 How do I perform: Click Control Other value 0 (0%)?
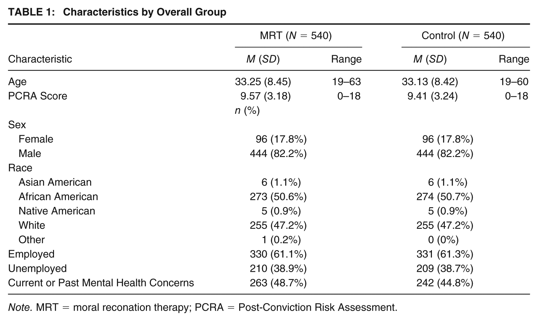(x=443, y=240)
